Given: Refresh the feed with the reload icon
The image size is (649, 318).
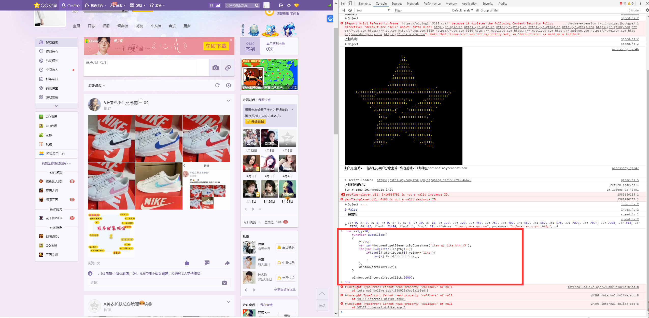Looking at the screenshot, I should pyautogui.click(x=217, y=85).
